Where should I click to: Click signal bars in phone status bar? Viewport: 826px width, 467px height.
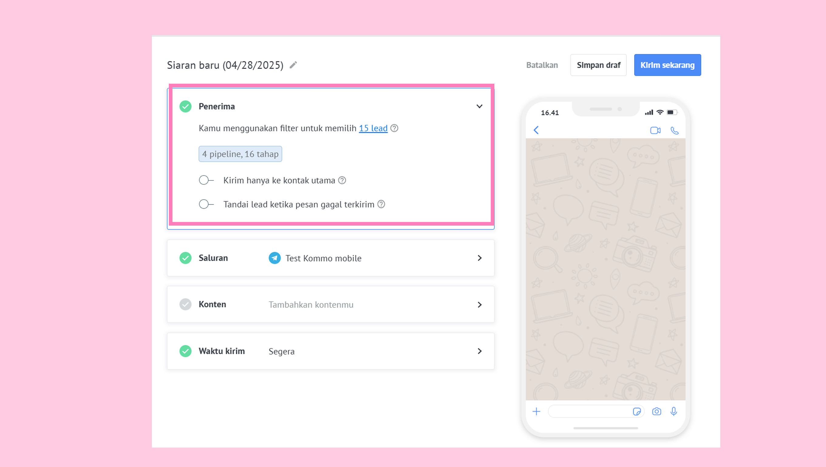649,112
